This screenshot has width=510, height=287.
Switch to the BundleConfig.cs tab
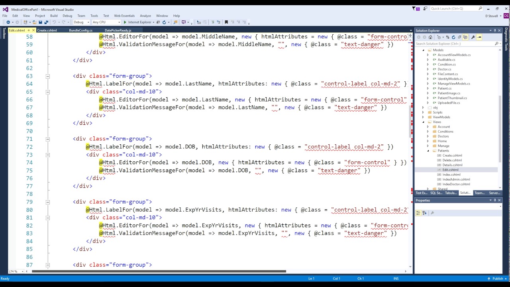coord(80,30)
